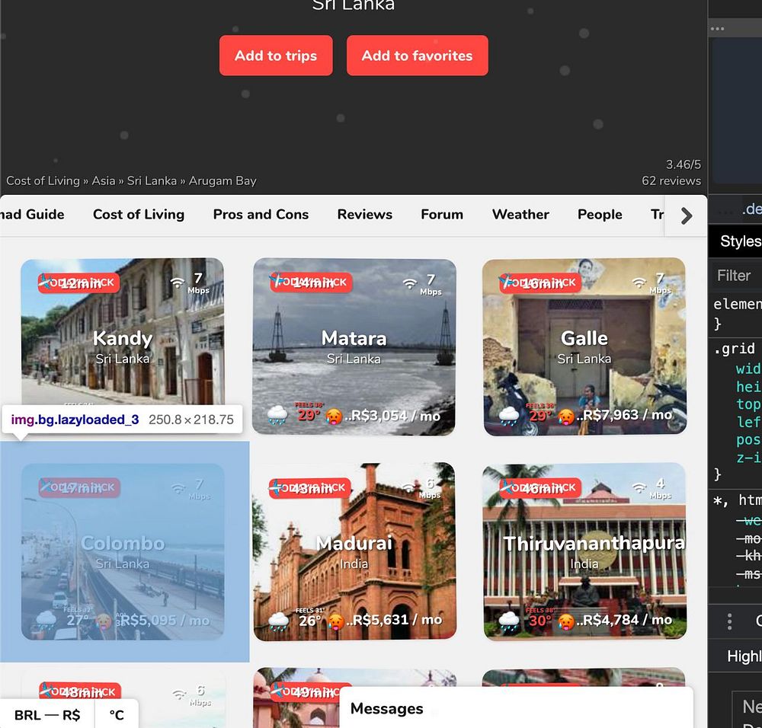
Task: Click the Add to favorites button
Action: pos(417,56)
